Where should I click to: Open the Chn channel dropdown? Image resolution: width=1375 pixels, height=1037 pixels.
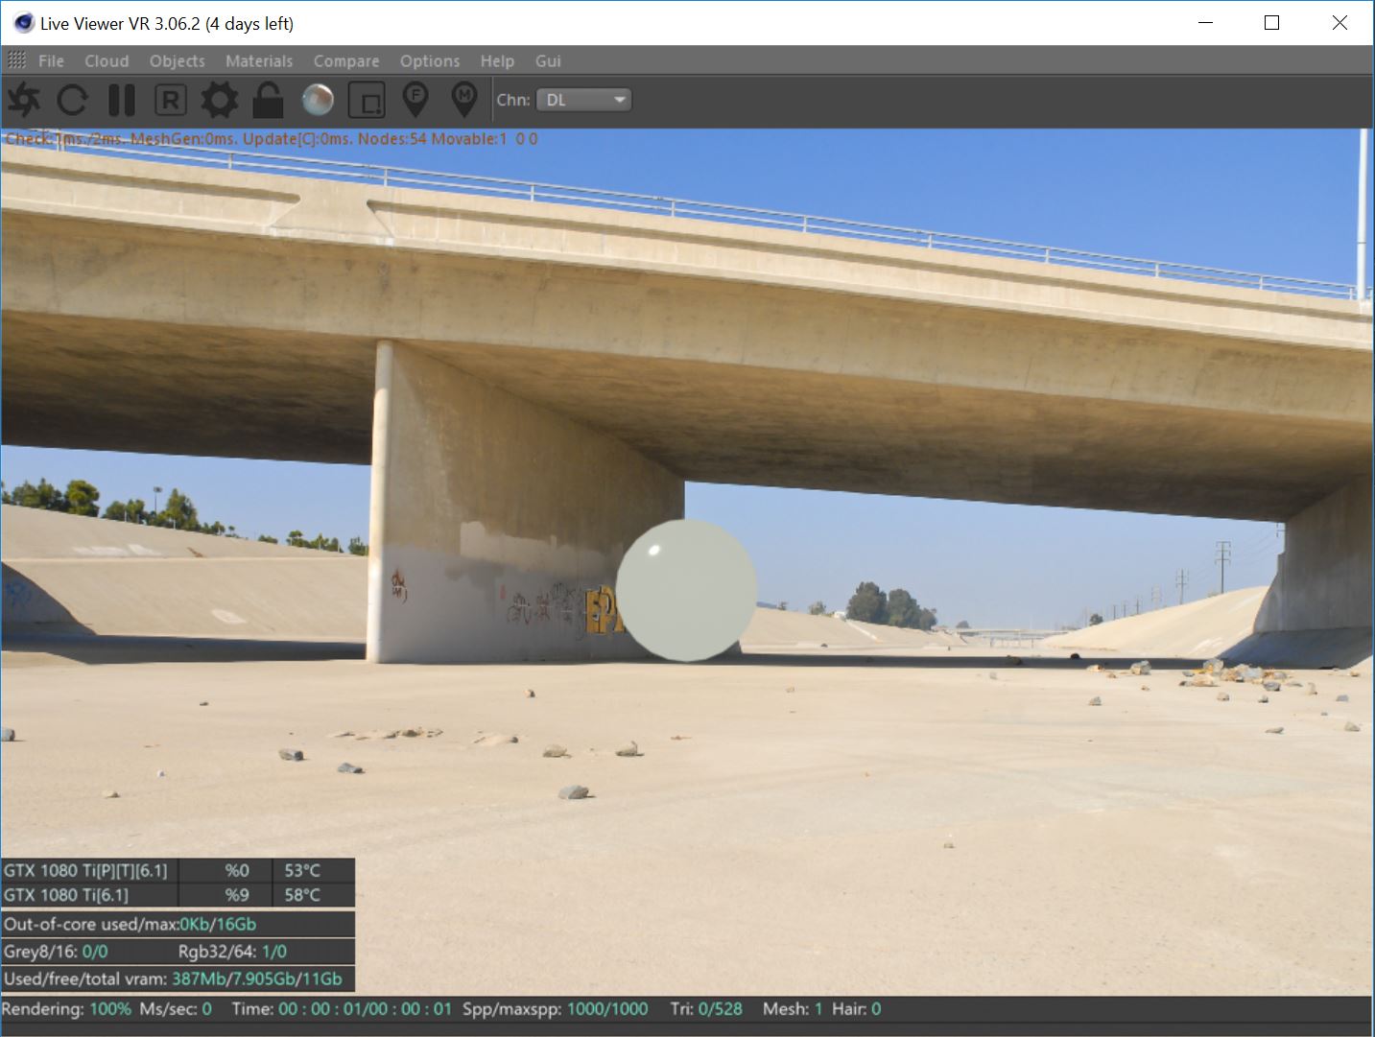(583, 100)
